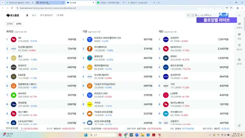Click the 나스닥 index in bottom ticker
Image resolution: width=245 pixels, height=138 pixels.
click(x=101, y=129)
